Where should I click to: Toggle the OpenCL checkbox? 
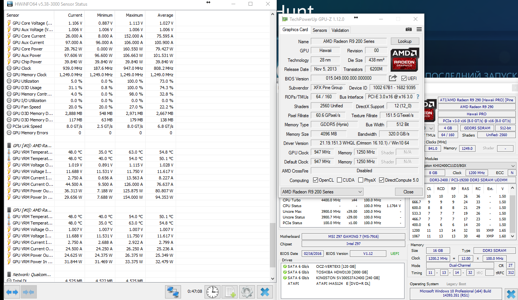tap(315, 180)
